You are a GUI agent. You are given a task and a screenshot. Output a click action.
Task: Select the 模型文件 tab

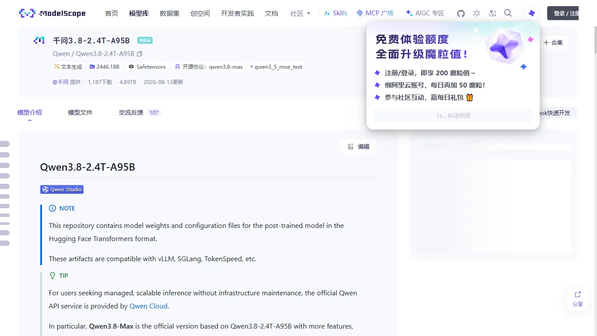pyautogui.click(x=80, y=112)
